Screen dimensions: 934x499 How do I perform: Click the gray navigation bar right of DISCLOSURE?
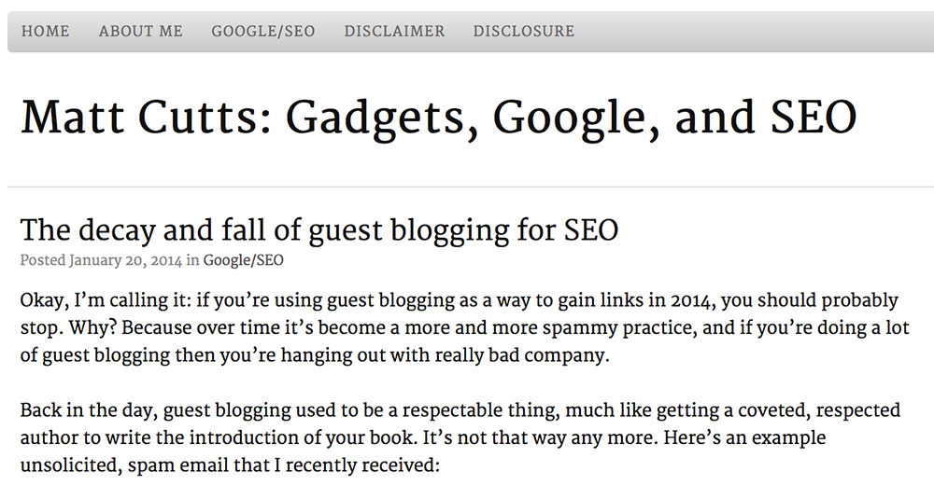tap(754, 32)
